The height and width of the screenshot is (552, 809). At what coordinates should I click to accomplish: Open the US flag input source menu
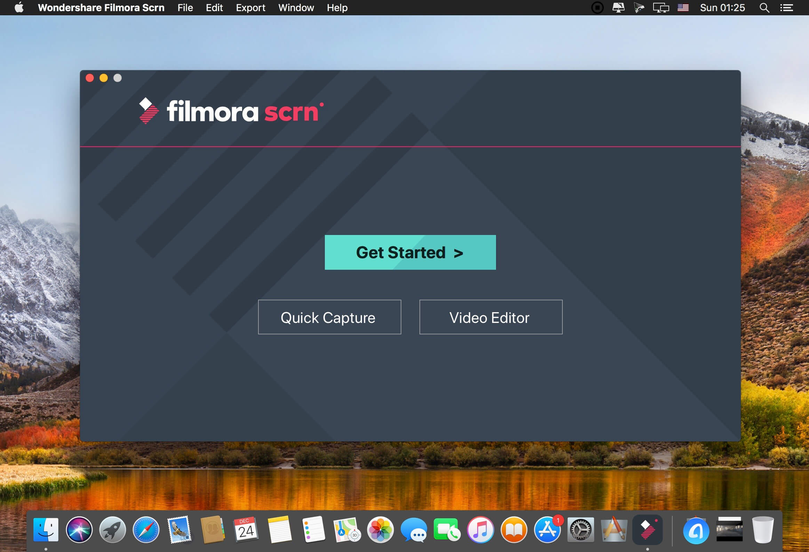coord(683,8)
